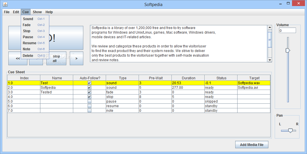Click the '277.00' duration cell
Viewport: 307px width, 154px height.
tap(188, 88)
